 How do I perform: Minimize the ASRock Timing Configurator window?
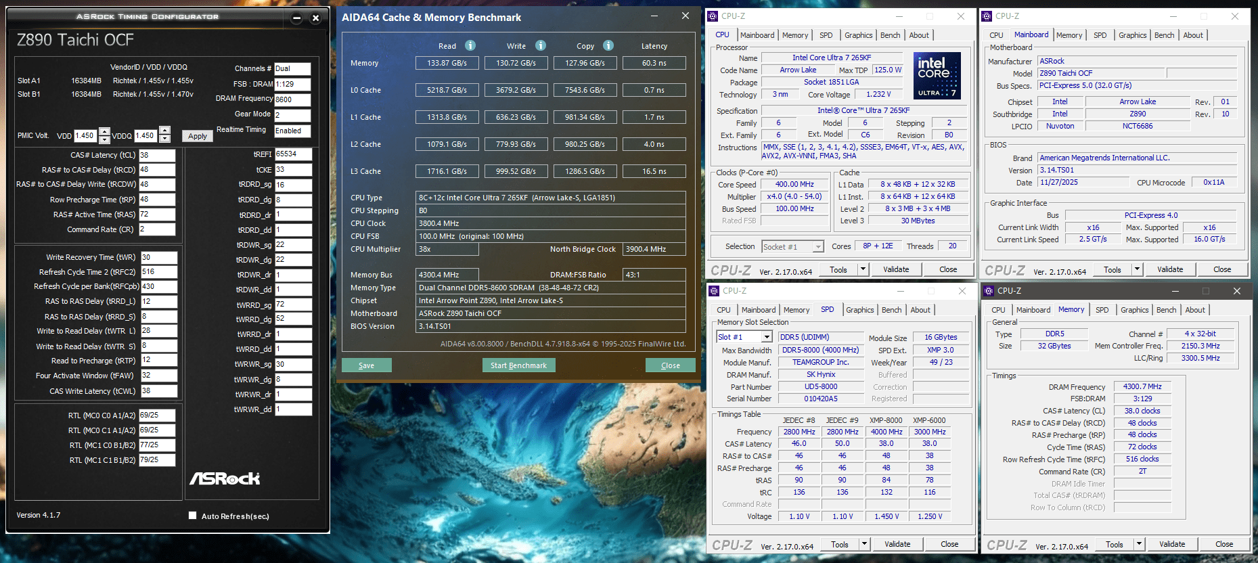(x=296, y=18)
